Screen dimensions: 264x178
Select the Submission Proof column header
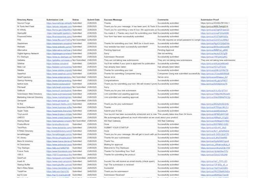tap(210, 20)
